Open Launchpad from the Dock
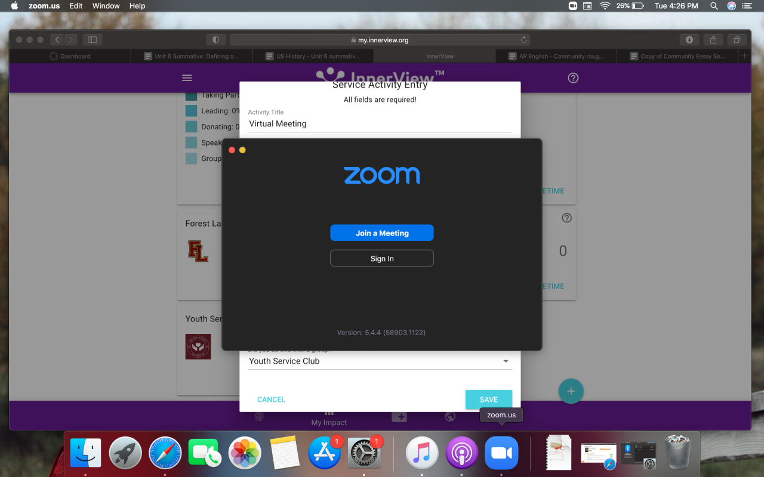Image resolution: width=764 pixels, height=477 pixels. pyautogui.click(x=125, y=453)
